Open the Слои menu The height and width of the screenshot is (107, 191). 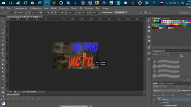coord(46,8)
